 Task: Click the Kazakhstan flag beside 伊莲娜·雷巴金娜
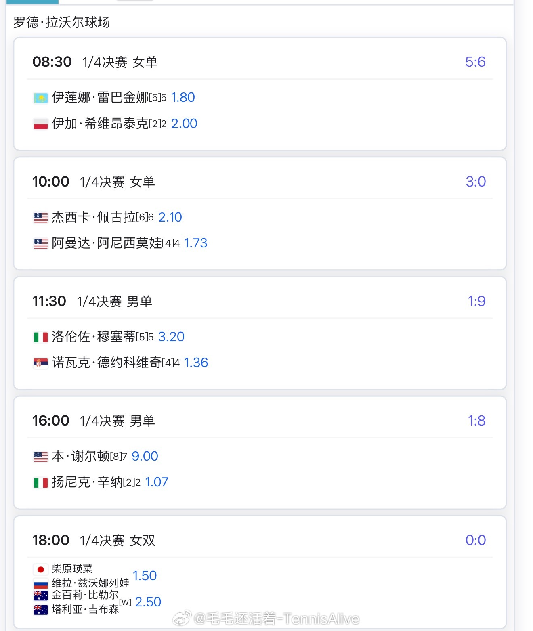(x=40, y=98)
